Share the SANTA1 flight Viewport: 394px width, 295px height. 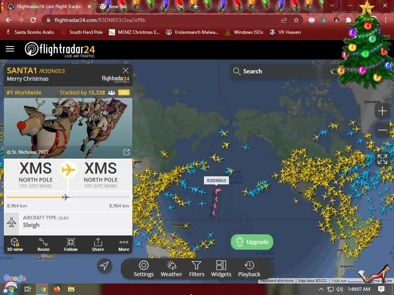(98, 245)
